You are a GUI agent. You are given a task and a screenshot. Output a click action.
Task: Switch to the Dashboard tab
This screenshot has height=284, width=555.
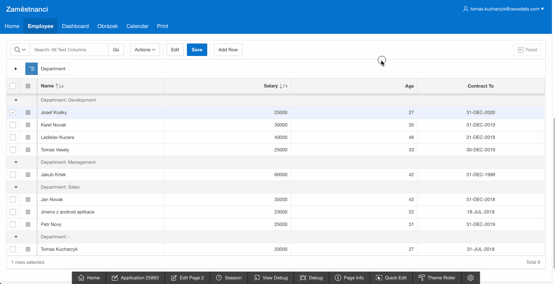point(75,26)
